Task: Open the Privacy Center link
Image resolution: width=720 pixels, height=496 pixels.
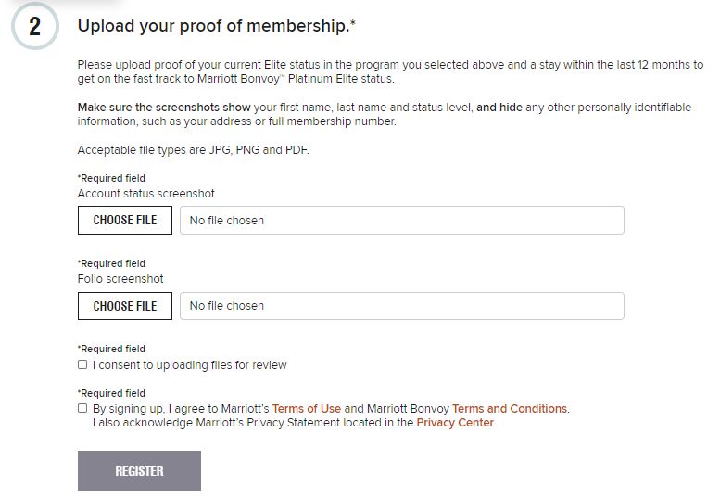Action: coord(455,423)
